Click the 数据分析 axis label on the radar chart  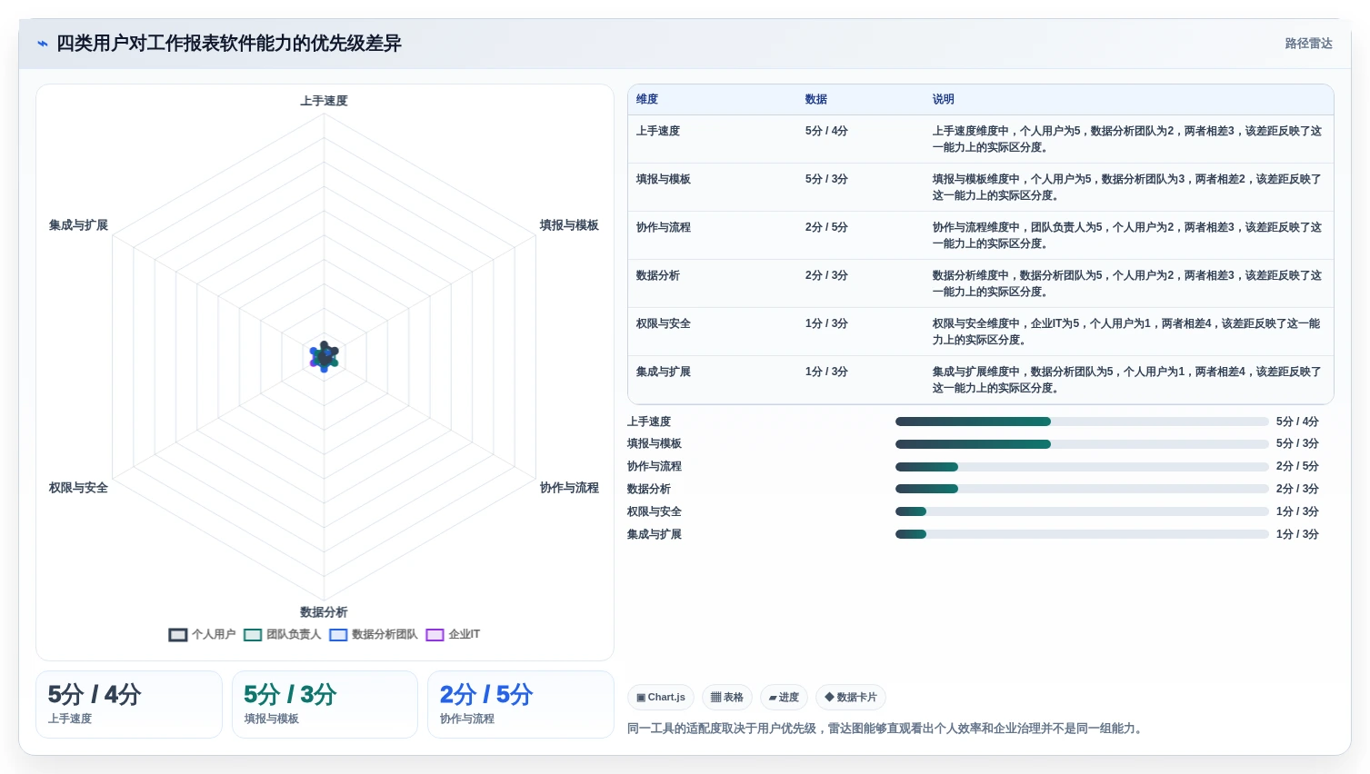(325, 612)
